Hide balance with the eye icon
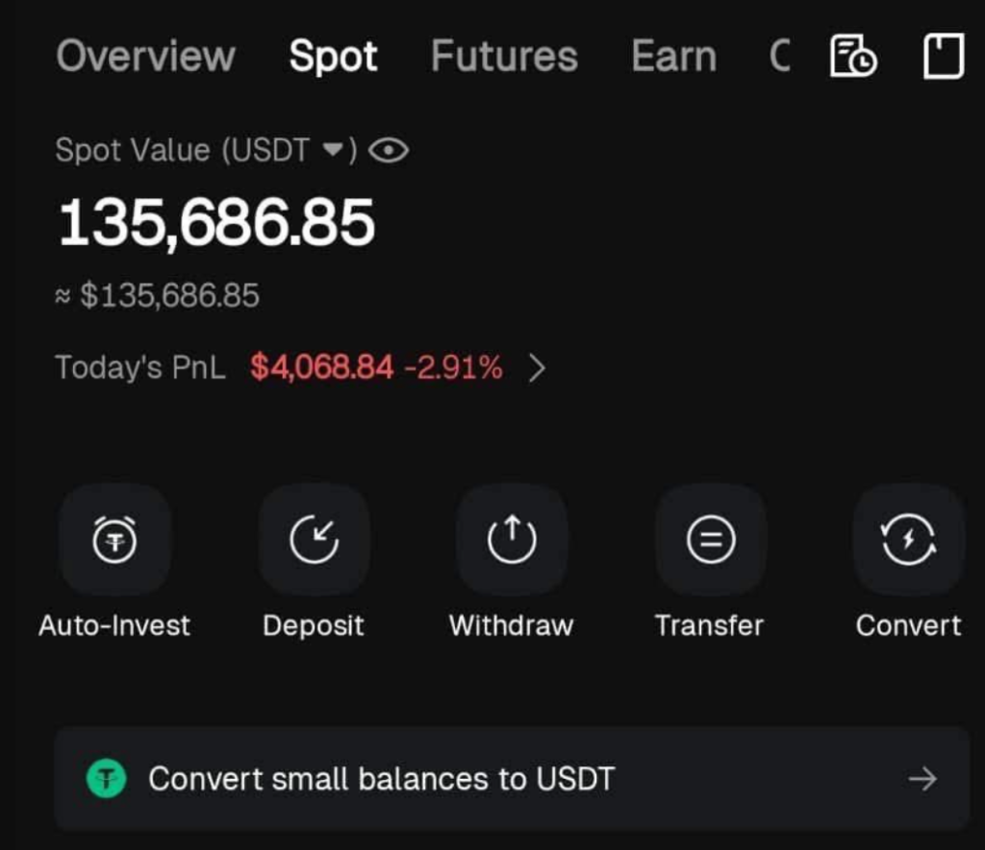Image resolution: width=985 pixels, height=850 pixels. point(389,151)
